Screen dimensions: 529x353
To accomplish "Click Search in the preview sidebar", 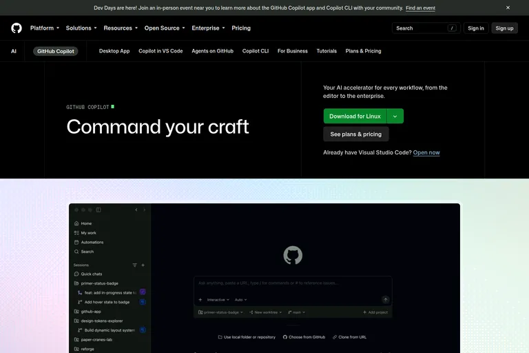I will 84,252.
